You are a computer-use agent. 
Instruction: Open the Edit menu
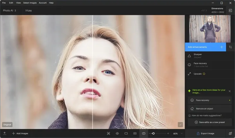point(11,3)
